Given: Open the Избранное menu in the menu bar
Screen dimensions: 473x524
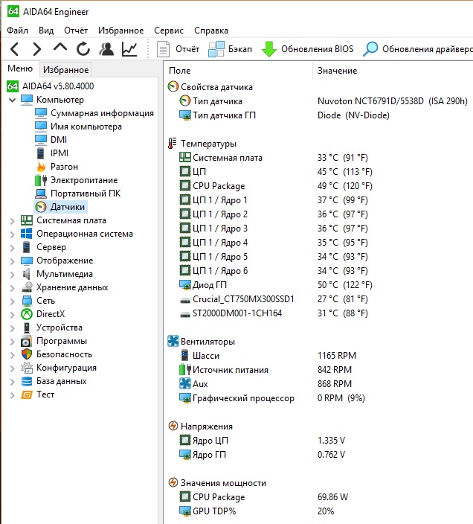Looking at the screenshot, I should [x=120, y=31].
